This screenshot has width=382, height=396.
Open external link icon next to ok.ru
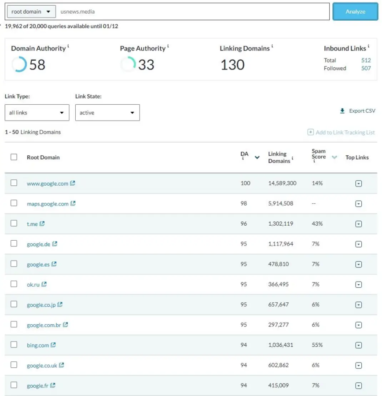[44, 284]
